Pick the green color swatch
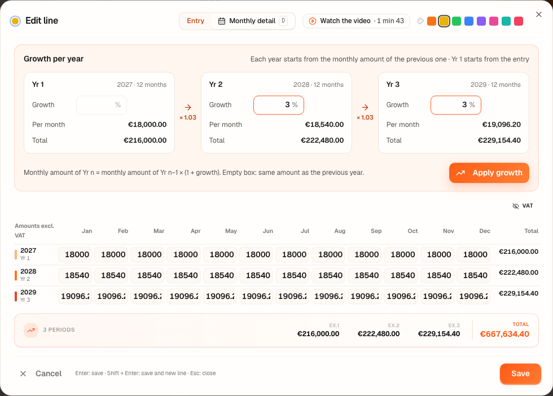Image resolution: width=553 pixels, height=396 pixels. coord(457,21)
